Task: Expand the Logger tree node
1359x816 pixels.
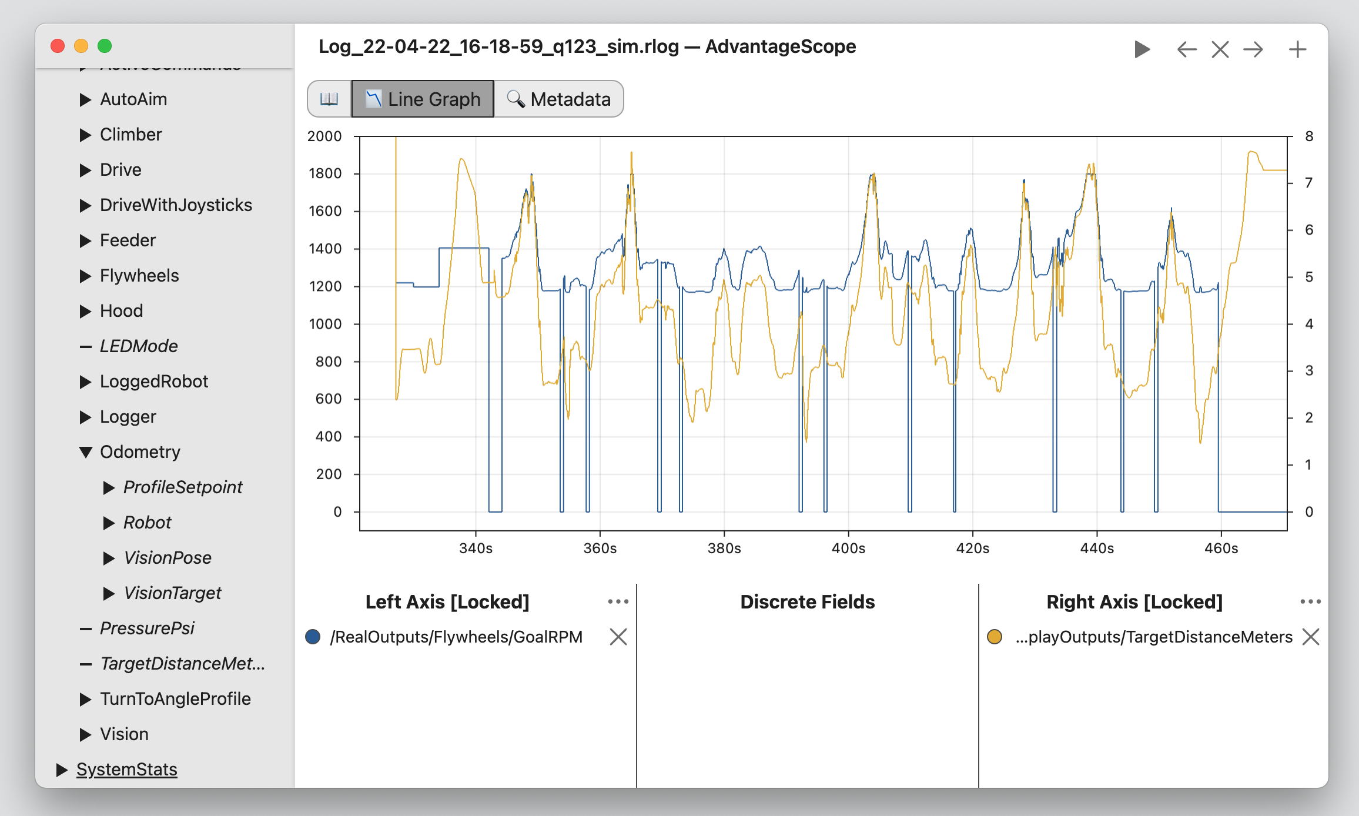Action: (x=85, y=417)
